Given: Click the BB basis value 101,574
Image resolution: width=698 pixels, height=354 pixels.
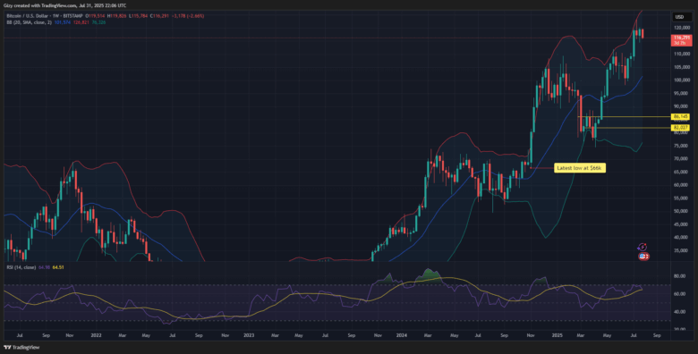Looking at the screenshot, I should click(63, 22).
